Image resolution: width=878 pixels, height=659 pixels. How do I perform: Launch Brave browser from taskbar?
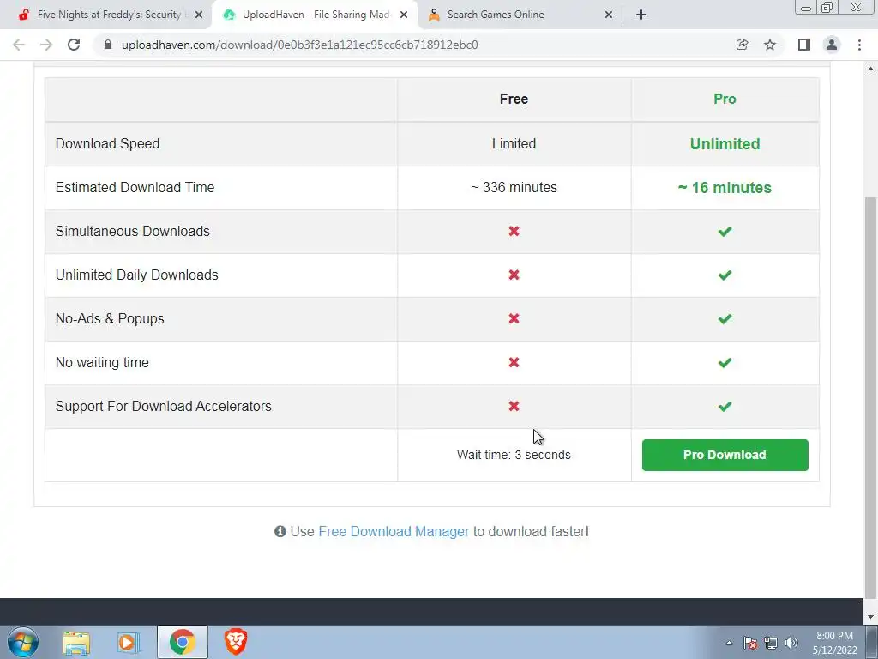(x=236, y=642)
